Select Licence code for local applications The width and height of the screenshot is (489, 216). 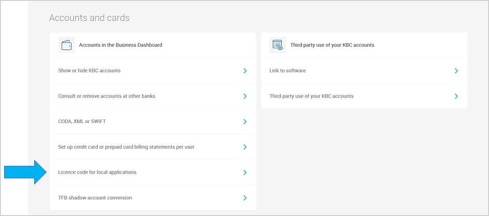[153, 172]
